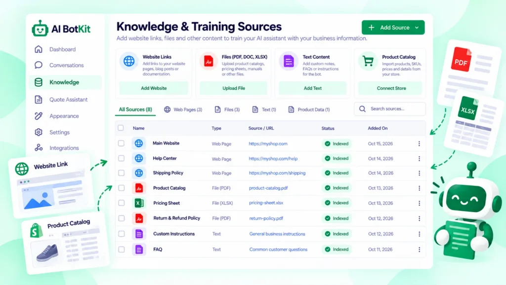506x285 pixels.
Task: Switch to the Product Data (1) tab
Action: pyautogui.click(x=309, y=109)
